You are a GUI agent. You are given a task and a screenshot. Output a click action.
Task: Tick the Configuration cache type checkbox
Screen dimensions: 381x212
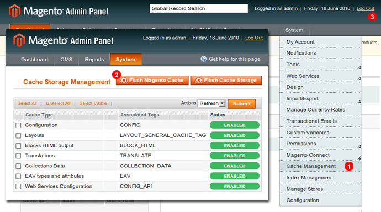click(18, 125)
